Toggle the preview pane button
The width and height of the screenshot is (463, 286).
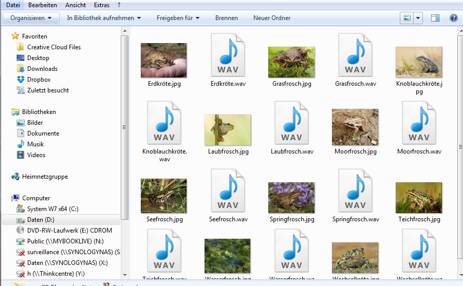coord(435,18)
